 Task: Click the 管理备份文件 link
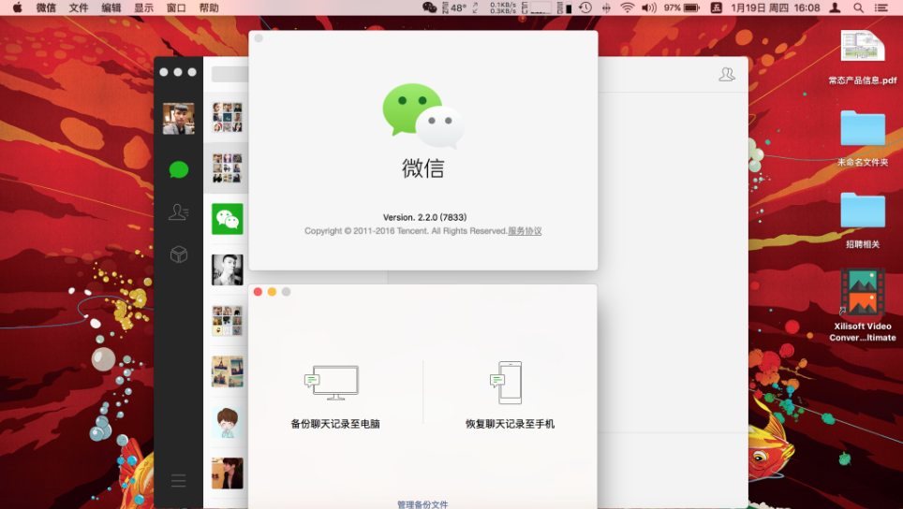click(422, 504)
